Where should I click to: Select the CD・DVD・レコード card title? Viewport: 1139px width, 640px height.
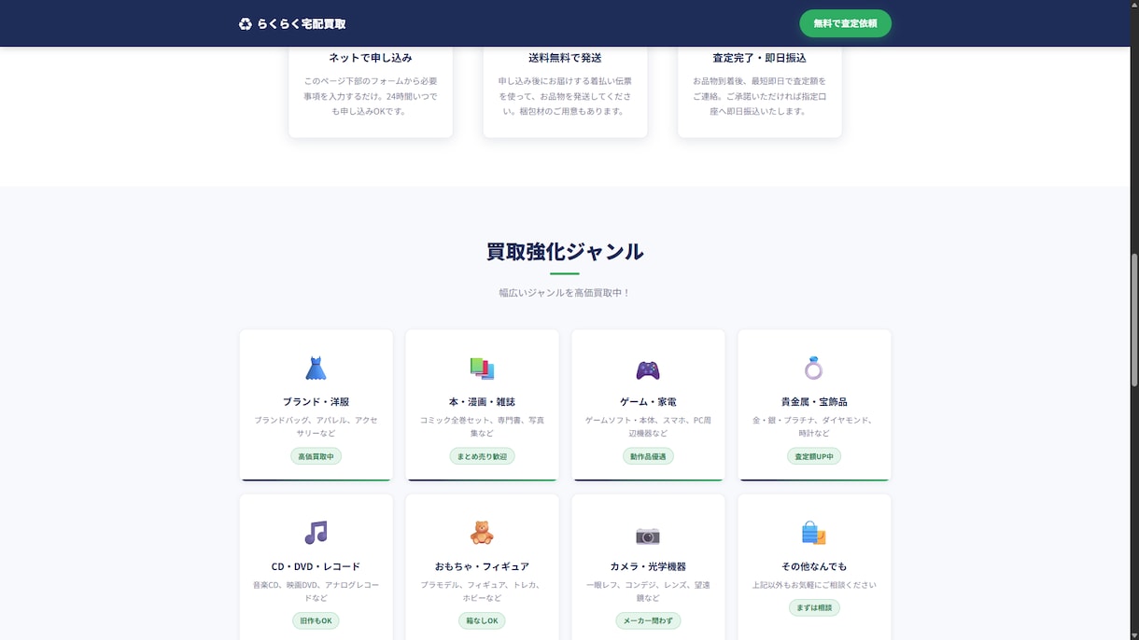click(316, 566)
